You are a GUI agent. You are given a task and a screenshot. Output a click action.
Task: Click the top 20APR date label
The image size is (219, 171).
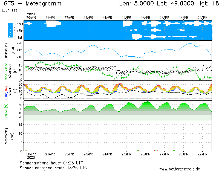tap(31, 18)
